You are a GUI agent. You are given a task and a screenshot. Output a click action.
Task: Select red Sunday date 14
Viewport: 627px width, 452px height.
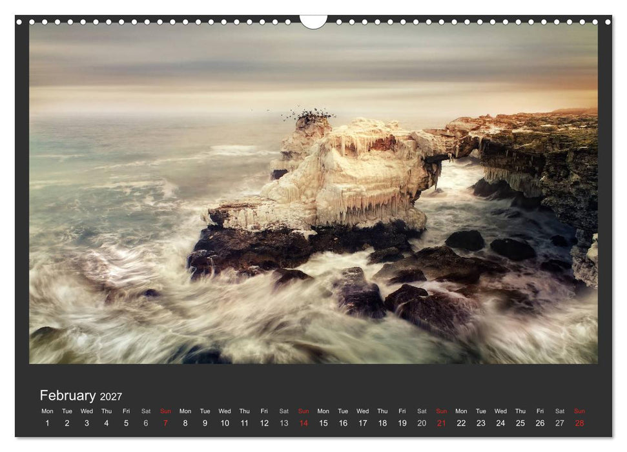tap(303, 423)
